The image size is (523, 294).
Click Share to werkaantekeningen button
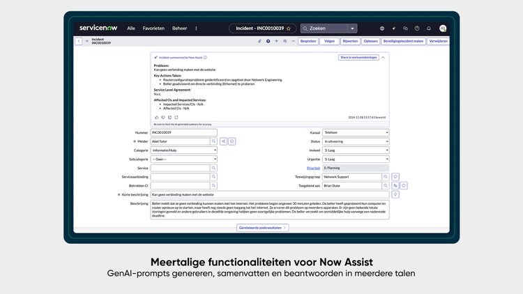[x=358, y=57]
